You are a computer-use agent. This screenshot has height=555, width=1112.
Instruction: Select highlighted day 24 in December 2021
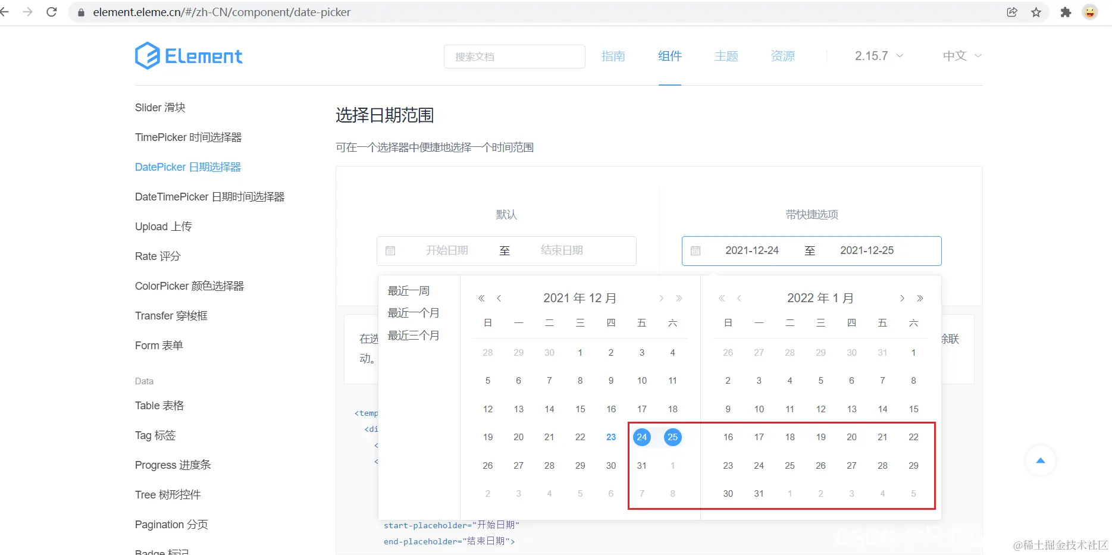click(642, 437)
